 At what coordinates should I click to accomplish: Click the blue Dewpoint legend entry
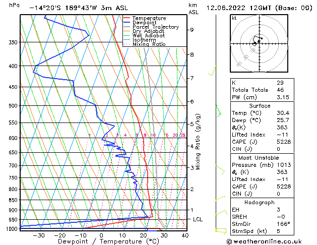click(x=144, y=23)
